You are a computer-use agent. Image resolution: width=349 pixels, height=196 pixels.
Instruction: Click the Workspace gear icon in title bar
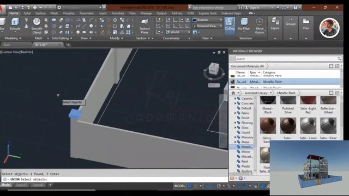[x=59, y=7]
